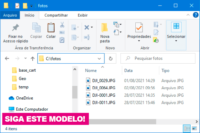Click the blue Help question mark icon

coord(195,15)
